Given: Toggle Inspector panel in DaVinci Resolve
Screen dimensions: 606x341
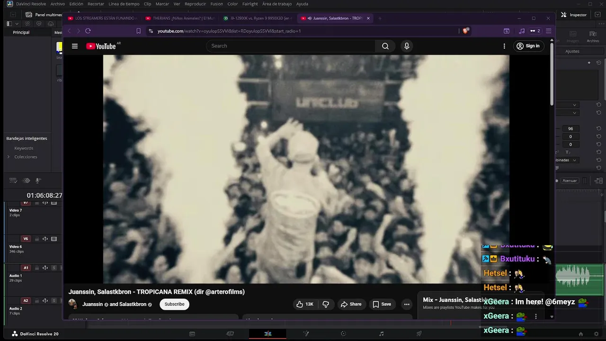Looking at the screenshot, I should [x=574, y=15].
